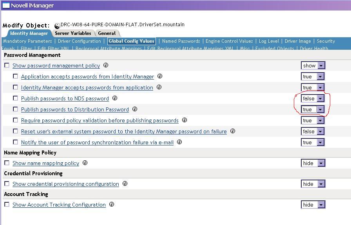Tick Publish passwords to NDS password checkbox
This screenshot has width=351, height=225.
click(x=15, y=98)
